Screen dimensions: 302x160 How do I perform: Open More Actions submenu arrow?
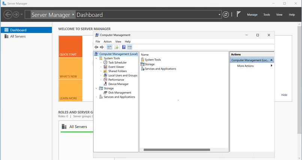271,66
